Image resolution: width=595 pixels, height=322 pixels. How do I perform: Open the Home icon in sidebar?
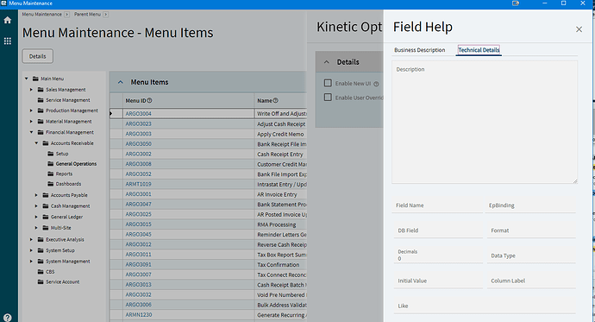(8, 20)
